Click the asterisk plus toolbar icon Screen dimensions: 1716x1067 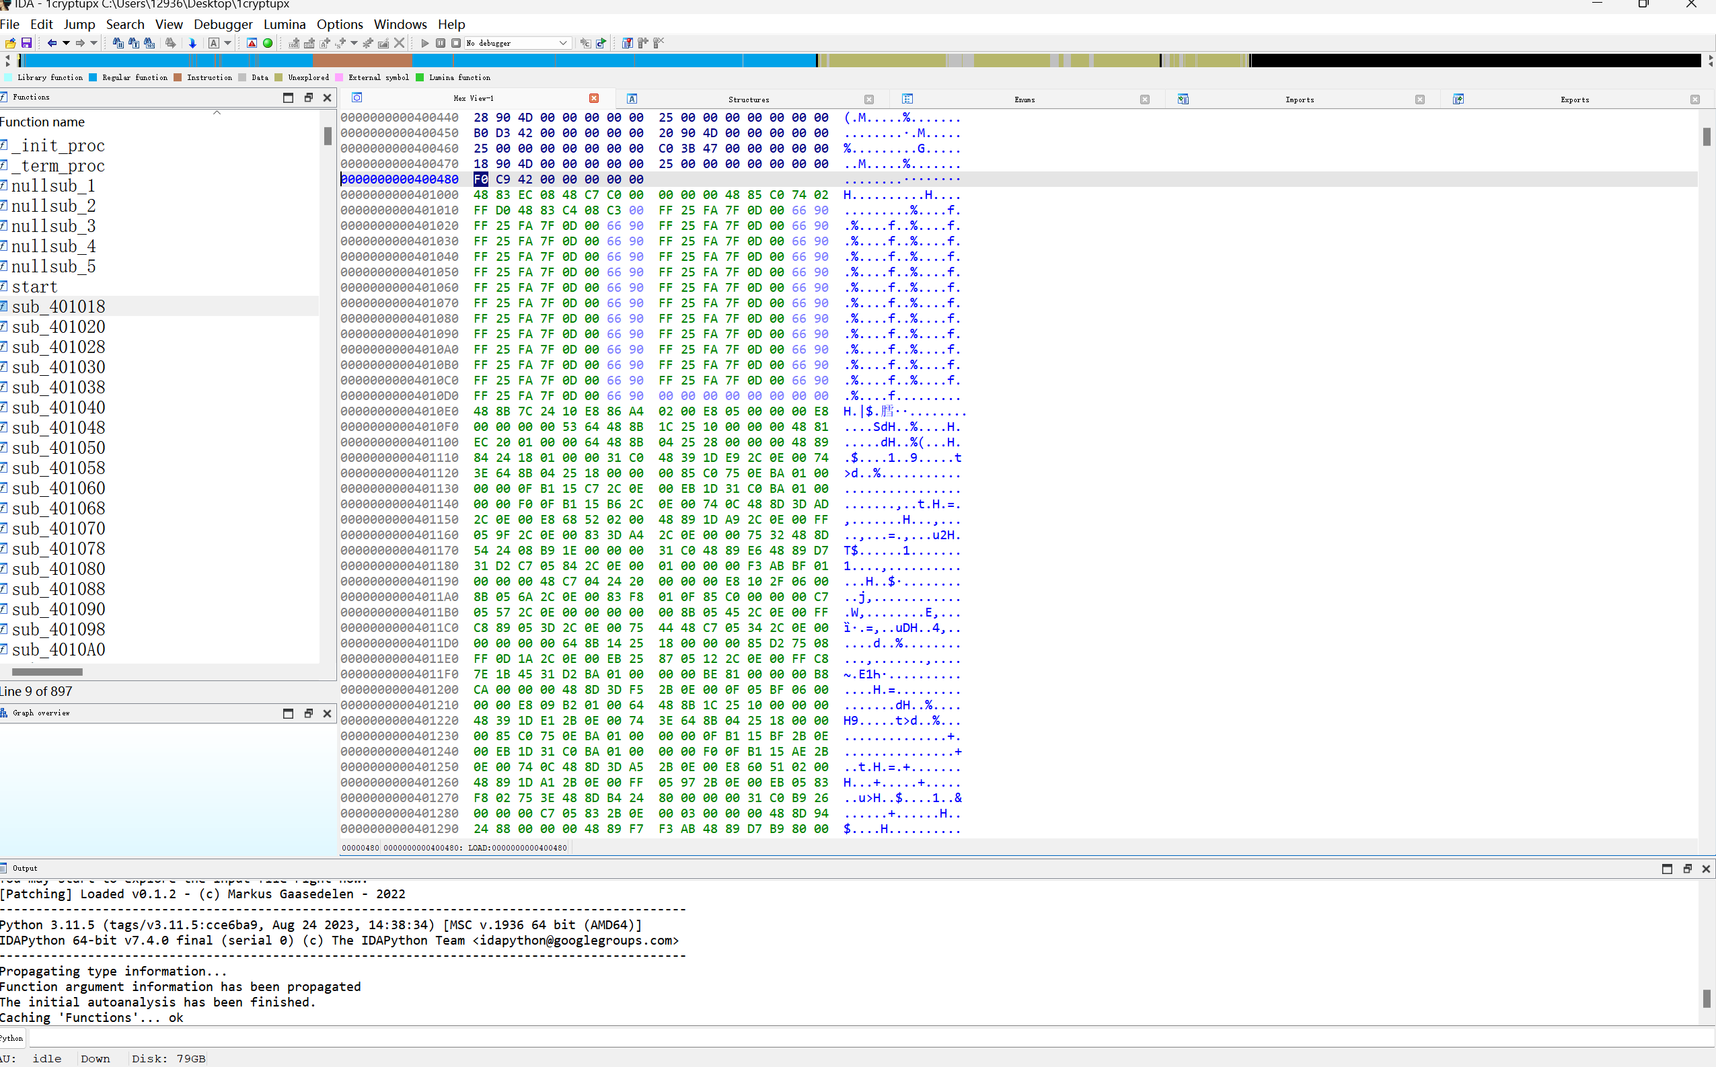[368, 43]
